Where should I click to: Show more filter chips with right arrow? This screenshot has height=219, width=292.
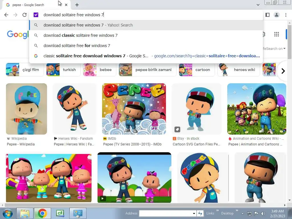[283, 71]
